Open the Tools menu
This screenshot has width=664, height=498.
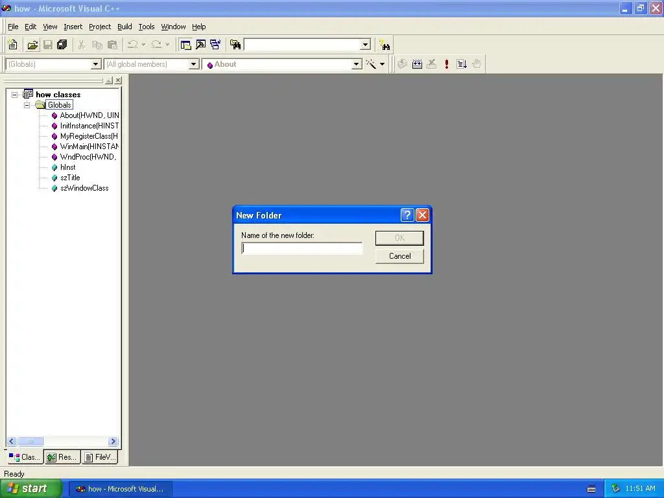coord(147,27)
